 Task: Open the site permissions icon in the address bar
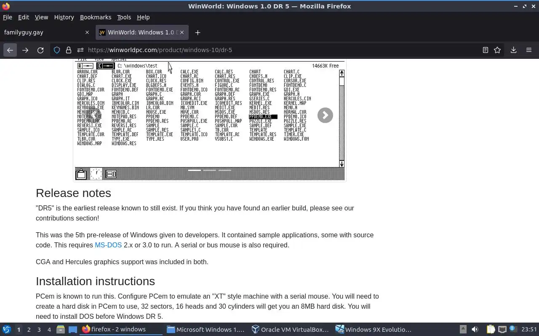point(80,50)
